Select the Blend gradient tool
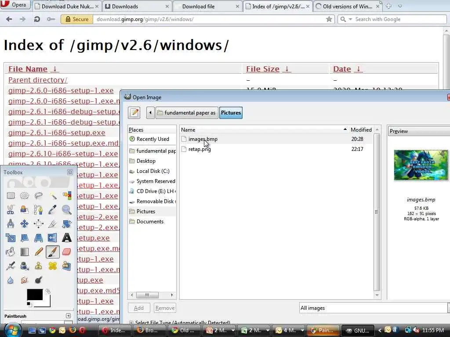The width and height of the screenshot is (450, 337). 25,252
